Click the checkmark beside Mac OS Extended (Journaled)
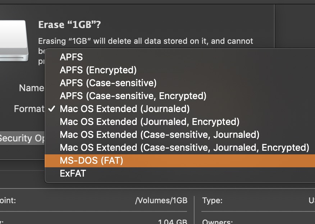Viewport: 315px width, 224px height. pyautogui.click(x=52, y=109)
